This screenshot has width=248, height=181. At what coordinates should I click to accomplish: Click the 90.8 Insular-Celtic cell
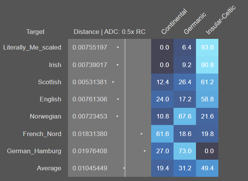[207, 65]
